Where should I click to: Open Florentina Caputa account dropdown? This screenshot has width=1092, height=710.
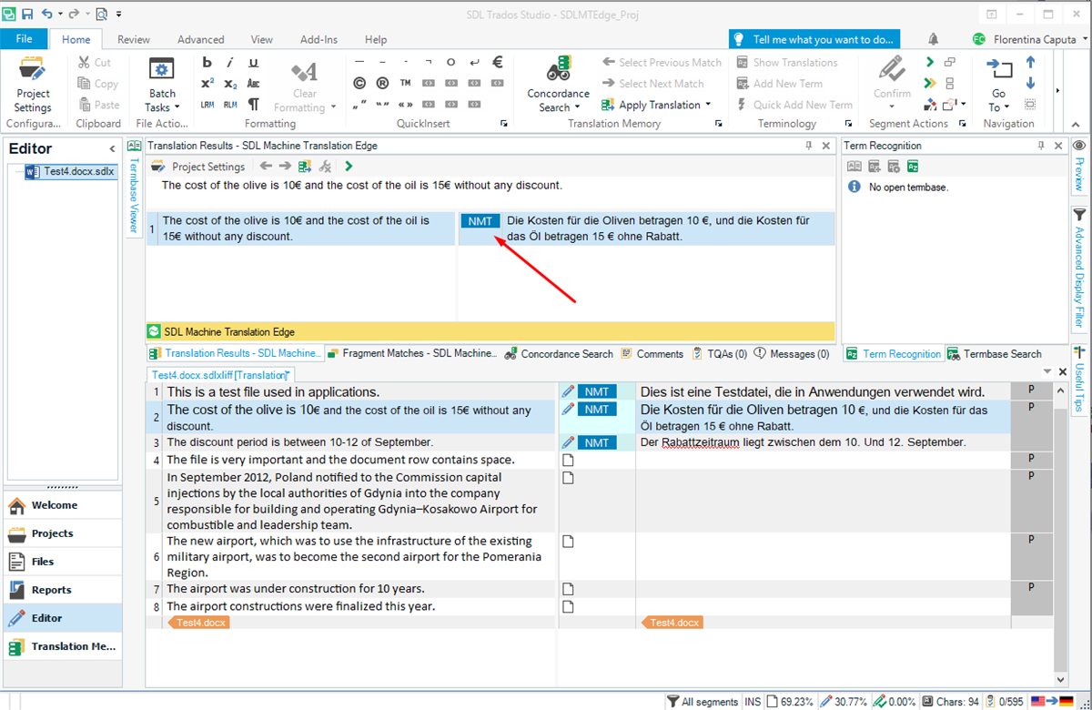coord(1085,39)
